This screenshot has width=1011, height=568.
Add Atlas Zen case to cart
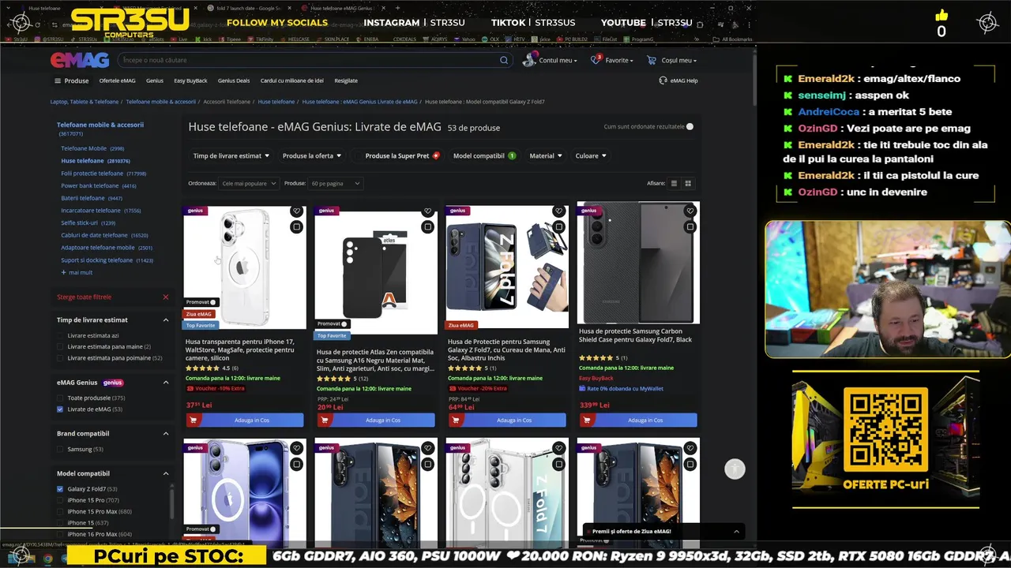point(376,420)
